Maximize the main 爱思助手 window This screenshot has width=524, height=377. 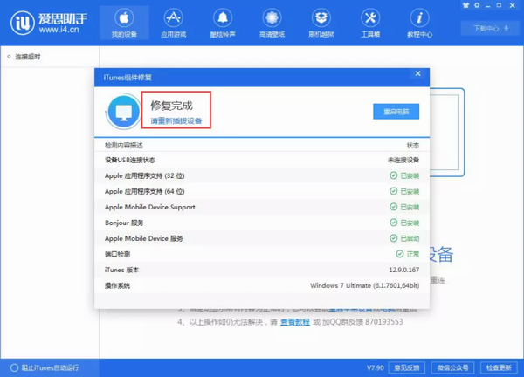[499, 5]
